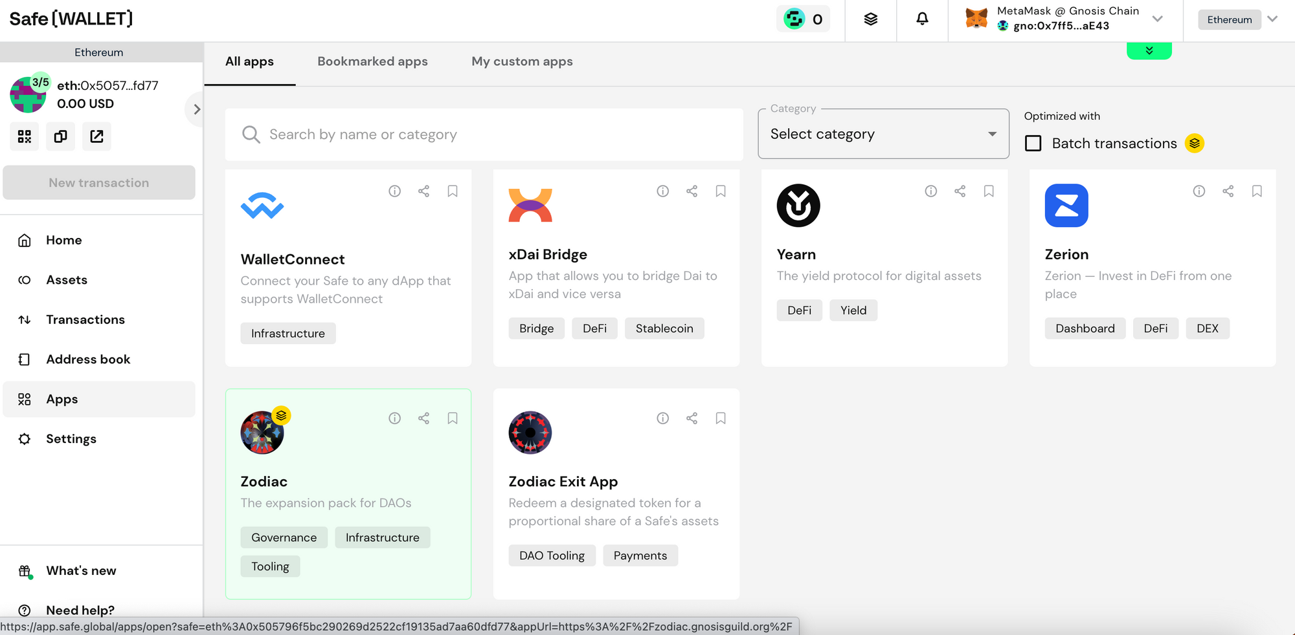The image size is (1295, 635).
Task: Select the Bridge tag on xDai Bridge
Action: (536, 328)
